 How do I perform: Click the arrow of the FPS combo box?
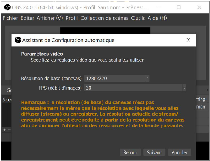184,88
